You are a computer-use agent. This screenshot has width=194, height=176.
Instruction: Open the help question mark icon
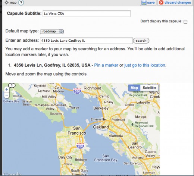pos(21,3)
